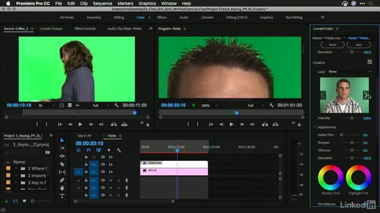Open the Key in PP sequence tab

[84, 135]
